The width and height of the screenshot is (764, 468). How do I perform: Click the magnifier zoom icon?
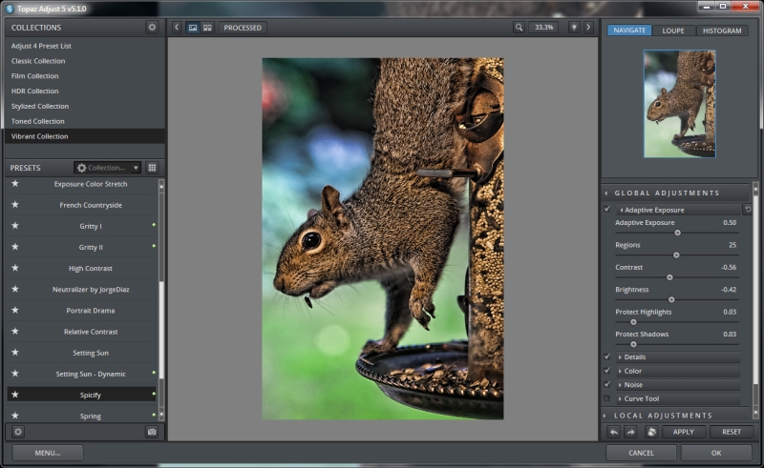(519, 28)
